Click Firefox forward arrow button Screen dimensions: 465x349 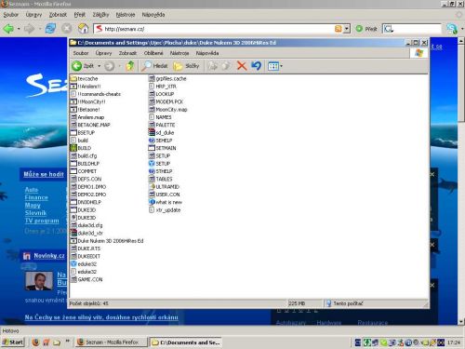[30, 29]
